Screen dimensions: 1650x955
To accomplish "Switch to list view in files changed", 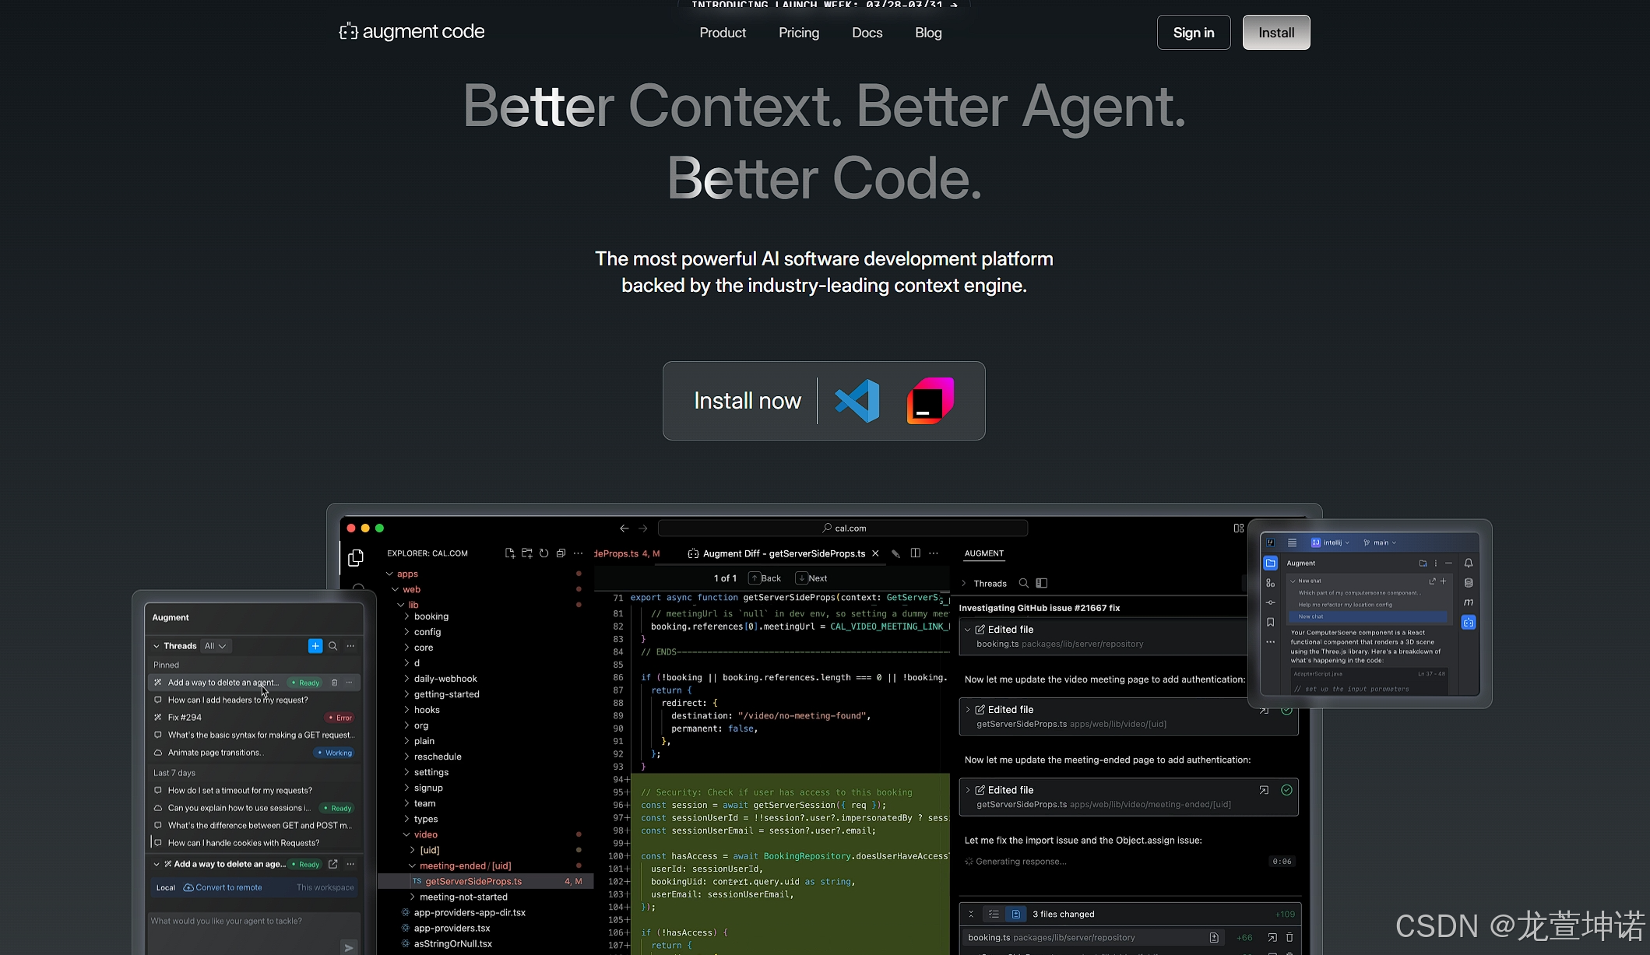I will click(x=994, y=914).
